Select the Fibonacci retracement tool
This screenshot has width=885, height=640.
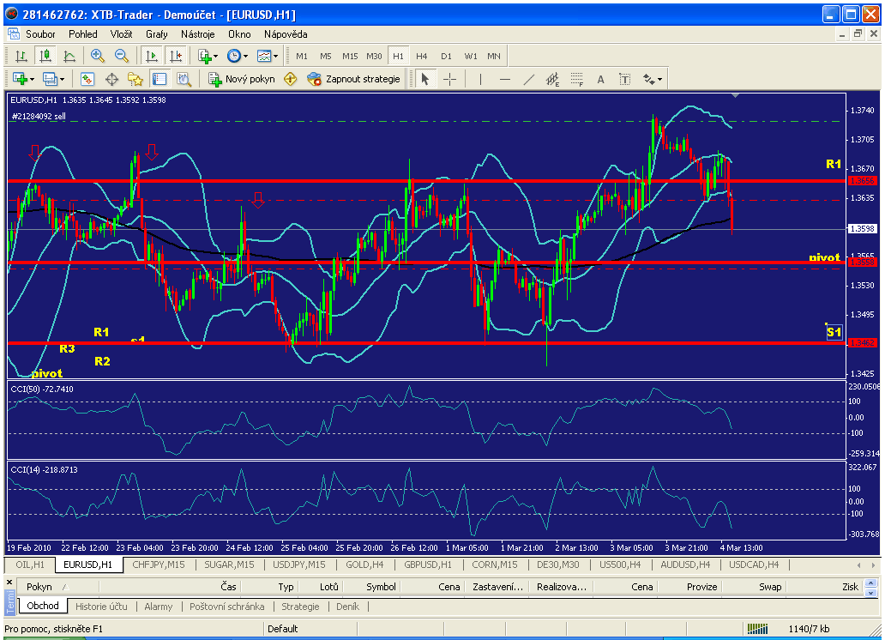(x=577, y=79)
